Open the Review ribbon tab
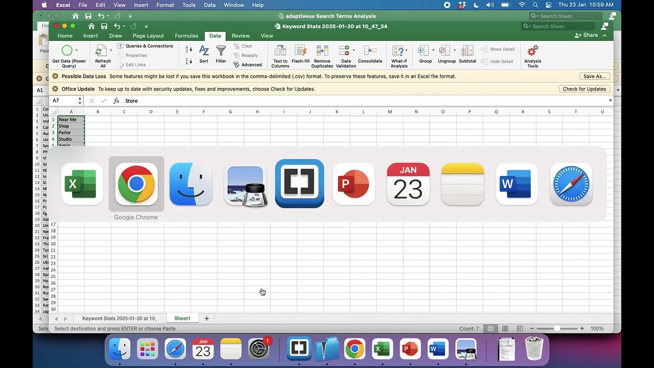 241,36
